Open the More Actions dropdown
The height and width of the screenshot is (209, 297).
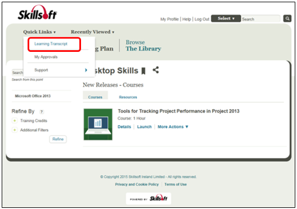[173, 127]
